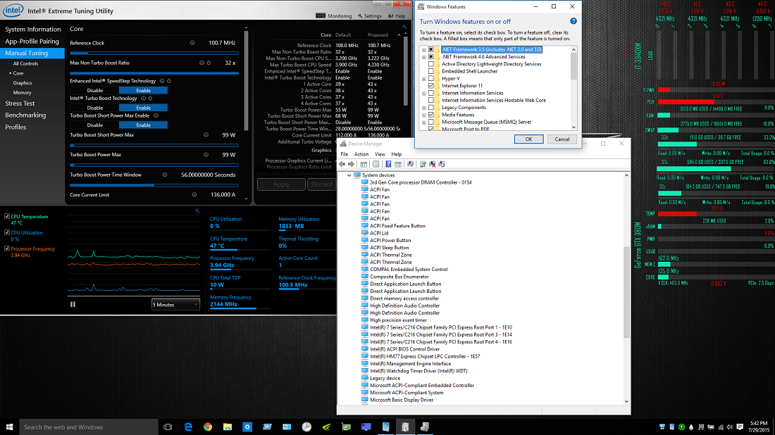775x435 pixels.
Task: Toggle the Processor Frequency monitor checkbox
Action: pos(7,249)
